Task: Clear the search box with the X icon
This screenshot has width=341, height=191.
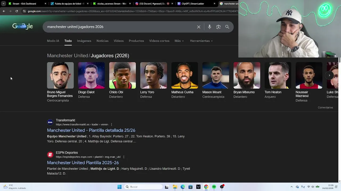Action: coord(199,27)
